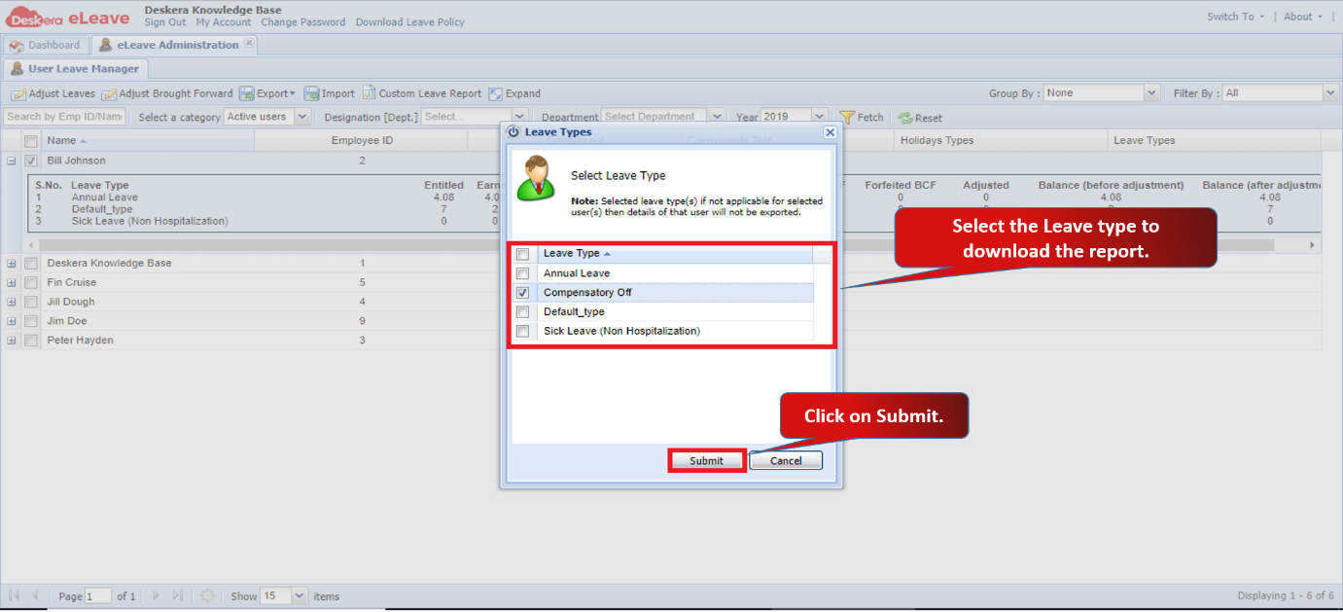Screen dimensions: 1343x612
Task: Click the Deskera eLeave logo
Action: coord(68,18)
